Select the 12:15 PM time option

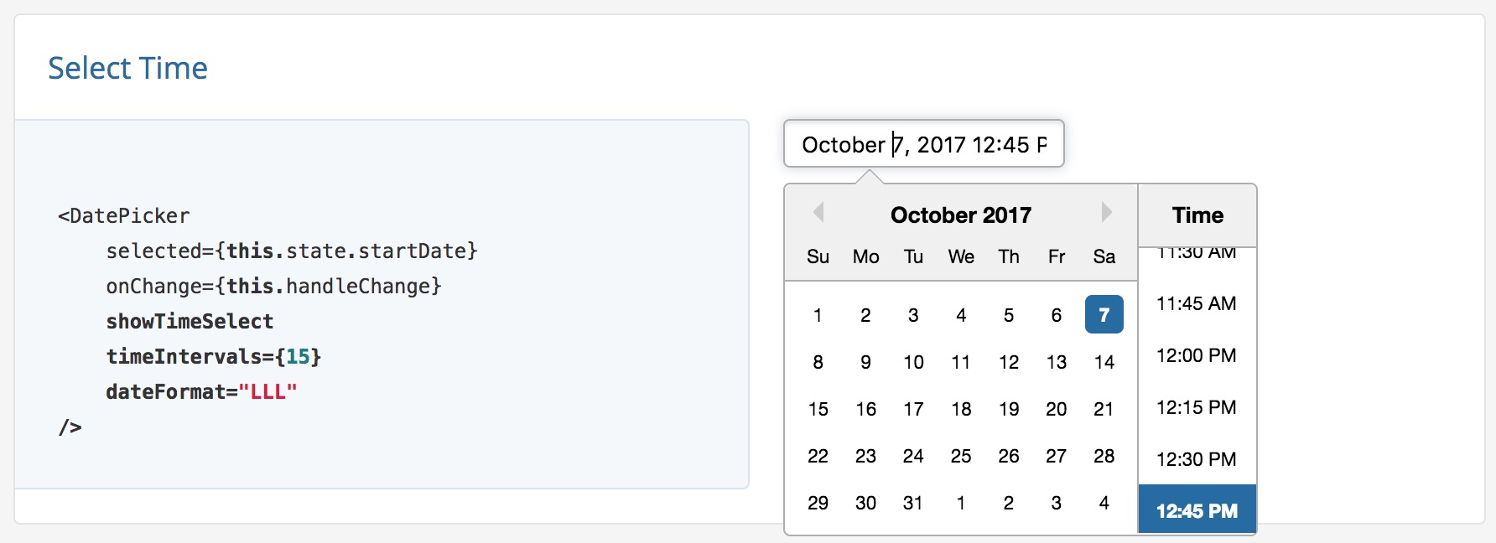coord(1197,407)
